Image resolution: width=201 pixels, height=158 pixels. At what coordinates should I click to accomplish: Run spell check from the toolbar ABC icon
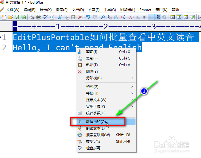[x=45, y=17]
